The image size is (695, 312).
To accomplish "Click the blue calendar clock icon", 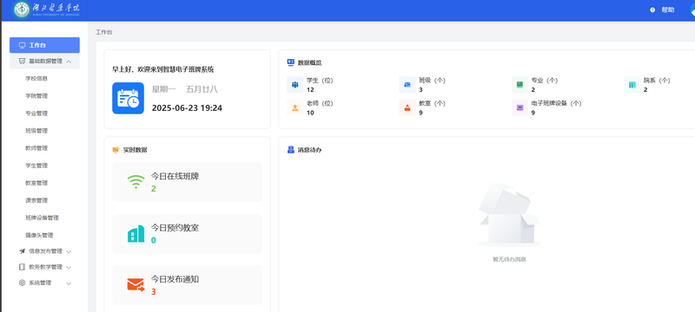I will pos(128,98).
